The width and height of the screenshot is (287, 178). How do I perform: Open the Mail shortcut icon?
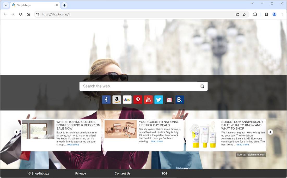[x=169, y=100]
